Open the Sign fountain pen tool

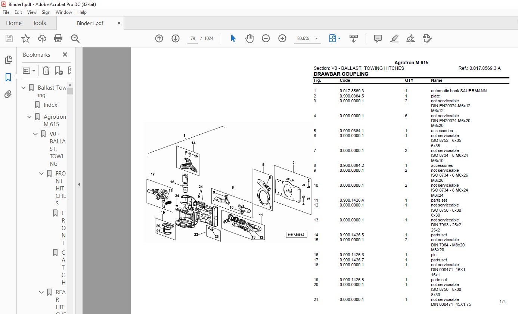(x=410, y=38)
